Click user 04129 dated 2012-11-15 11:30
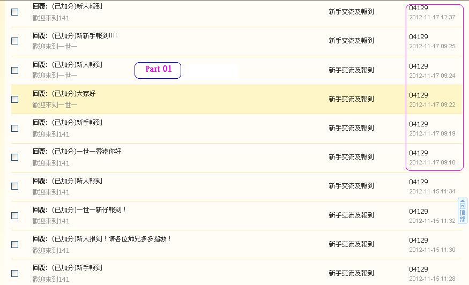 pyautogui.click(x=419, y=240)
